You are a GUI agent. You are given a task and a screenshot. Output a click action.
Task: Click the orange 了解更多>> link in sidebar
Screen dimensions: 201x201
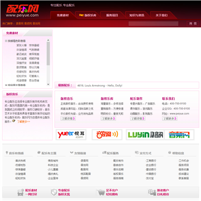(x=23, y=122)
